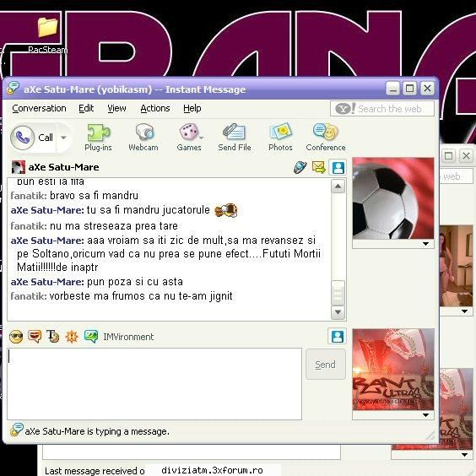
Task: Open dropdown under soccer ball avatar
Action: pos(425,244)
